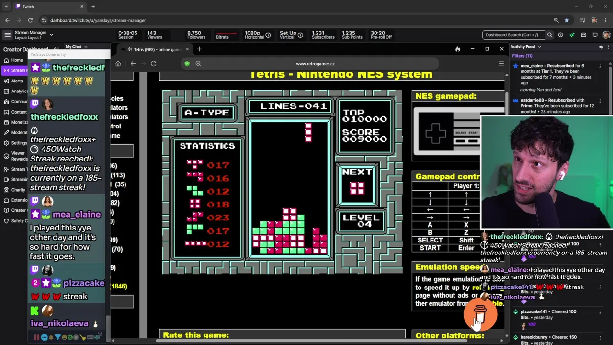Open the Chrome three-dot menu
This screenshot has width=613, height=345.
pos(606,20)
